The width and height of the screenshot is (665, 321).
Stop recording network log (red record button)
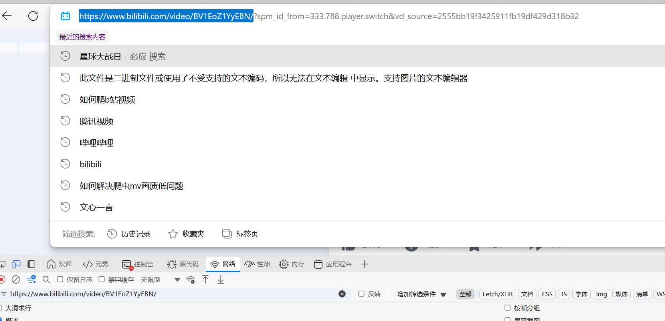pos(2,279)
